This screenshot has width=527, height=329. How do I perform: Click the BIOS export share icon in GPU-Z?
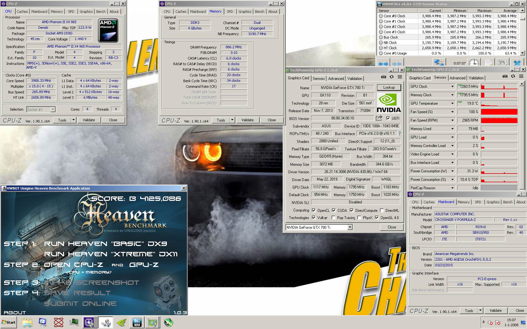click(379, 118)
